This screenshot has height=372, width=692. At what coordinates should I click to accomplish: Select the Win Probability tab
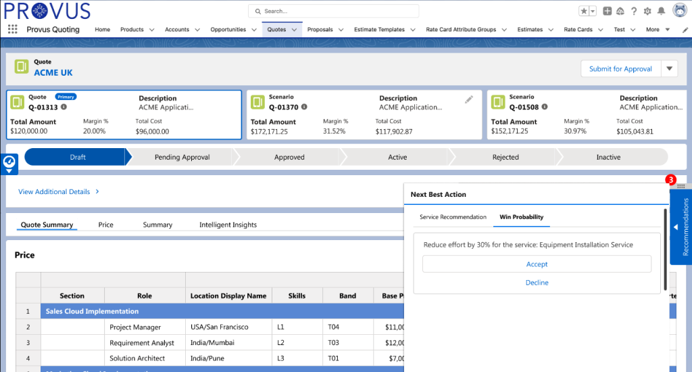coord(521,217)
